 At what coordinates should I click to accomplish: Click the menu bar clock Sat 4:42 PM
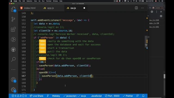(x=150, y=1)
